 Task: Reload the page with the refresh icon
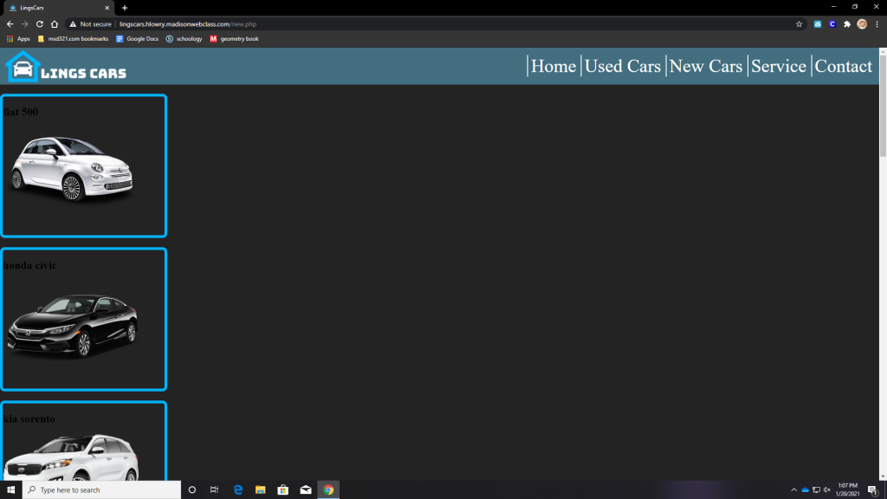click(x=40, y=24)
